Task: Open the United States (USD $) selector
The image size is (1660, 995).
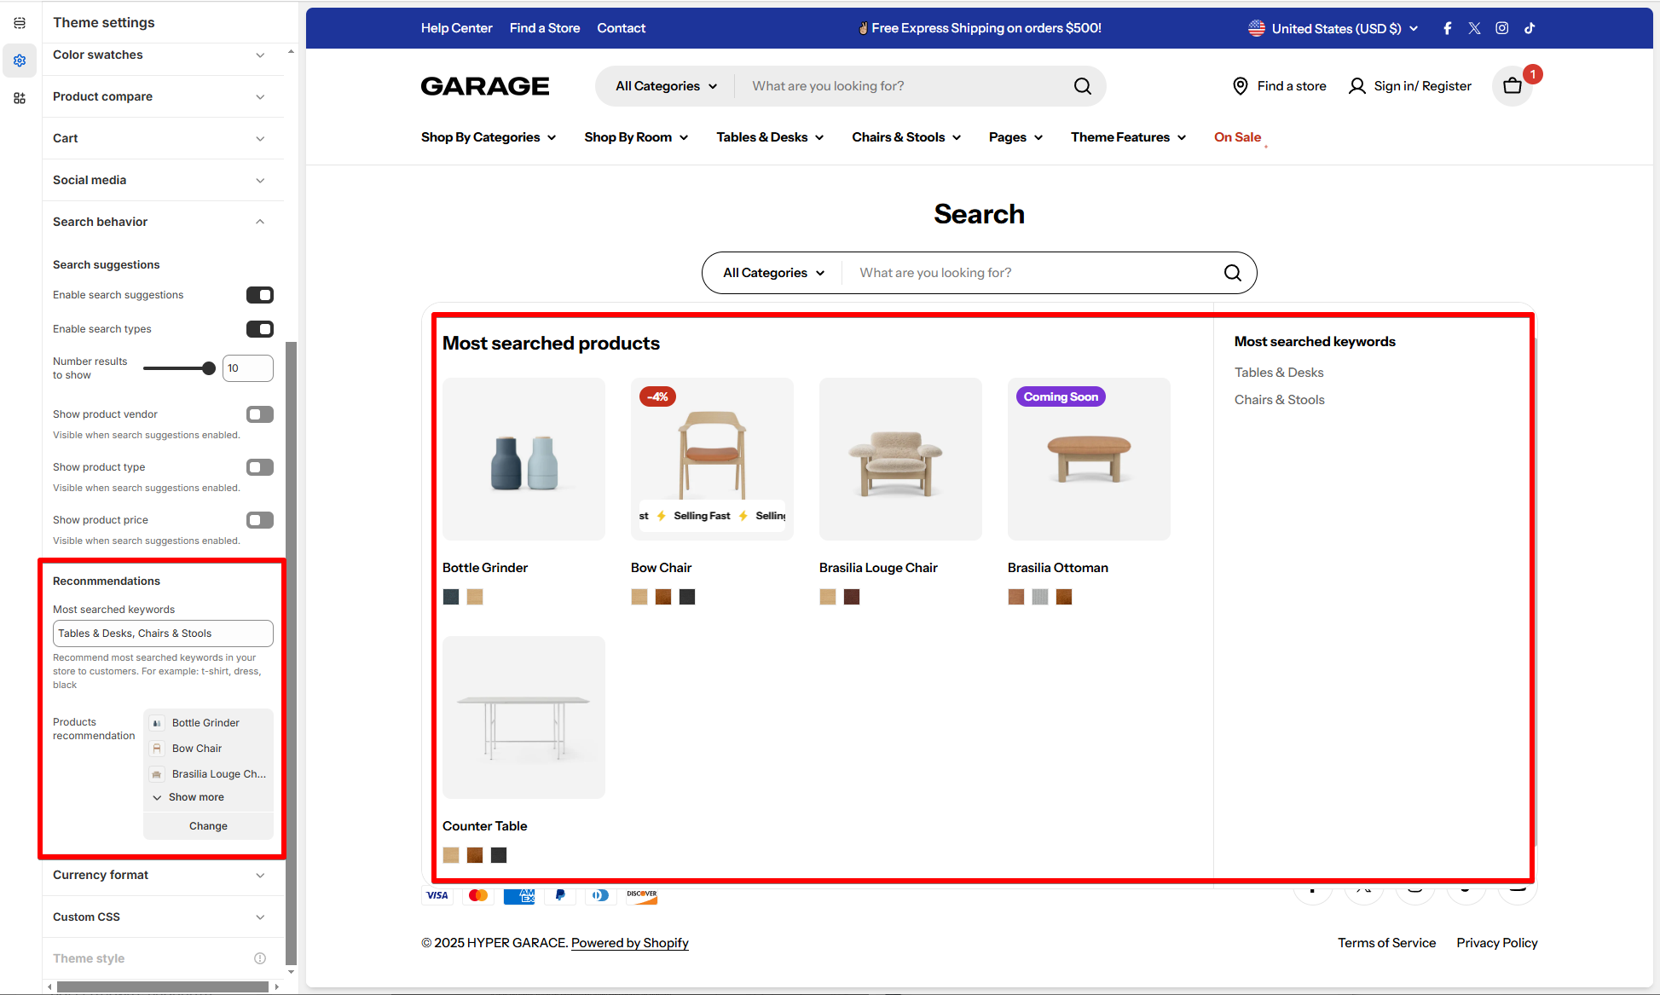Action: pos(1333,28)
